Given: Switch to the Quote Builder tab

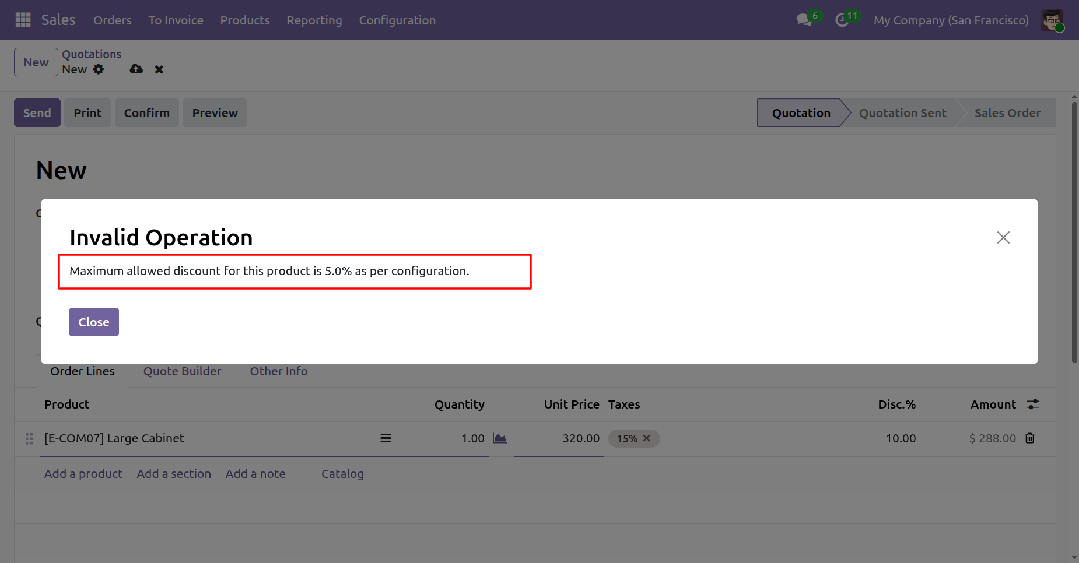Looking at the screenshot, I should 182,371.
